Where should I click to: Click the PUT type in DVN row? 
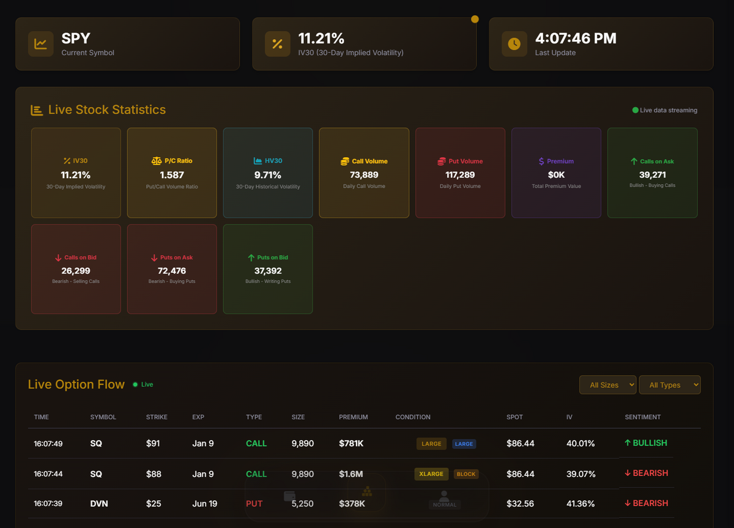tap(254, 504)
